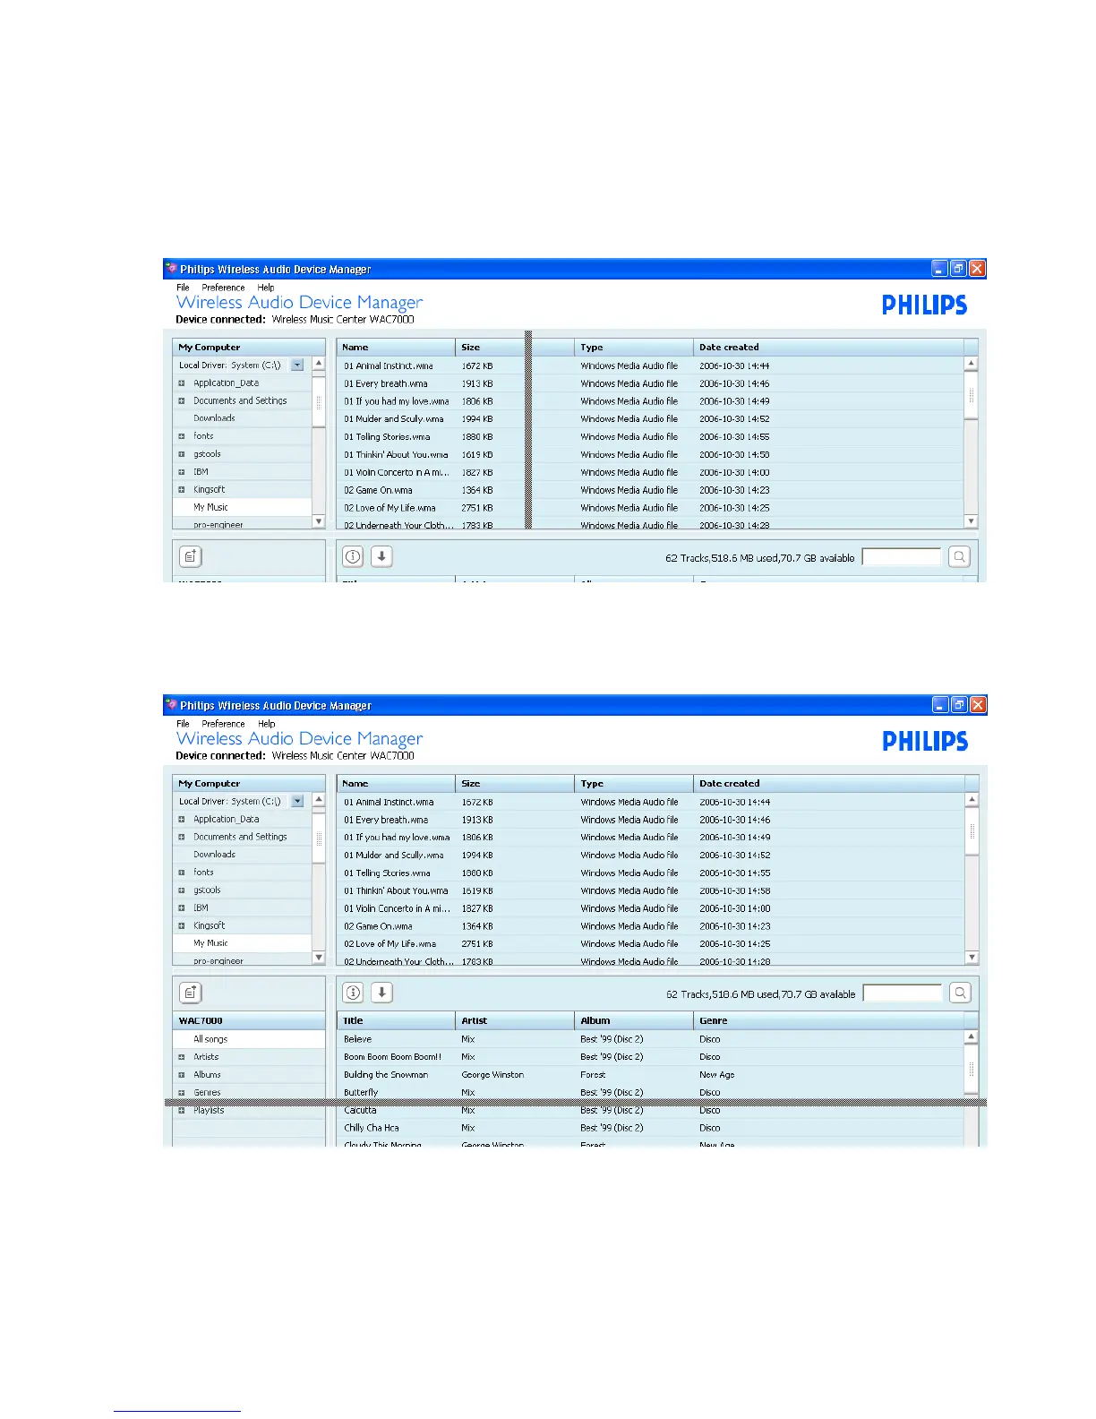Open the Preference menu in the lower window
The height and width of the screenshot is (1419, 1096).
click(x=223, y=724)
